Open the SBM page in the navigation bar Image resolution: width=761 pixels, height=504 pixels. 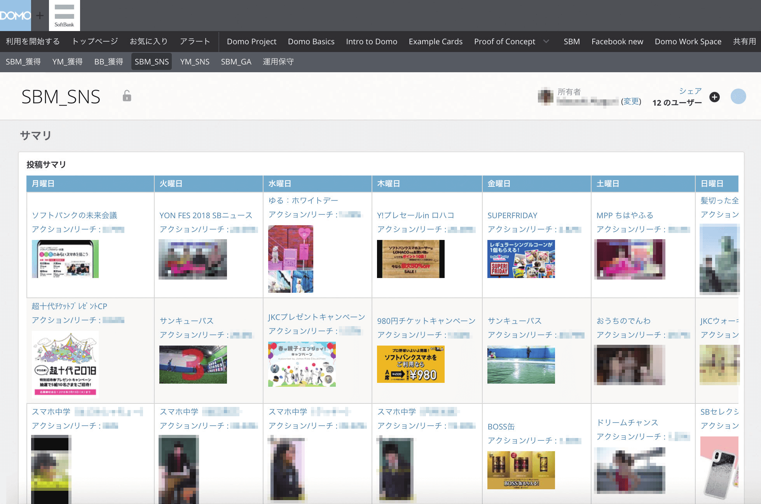coord(572,41)
